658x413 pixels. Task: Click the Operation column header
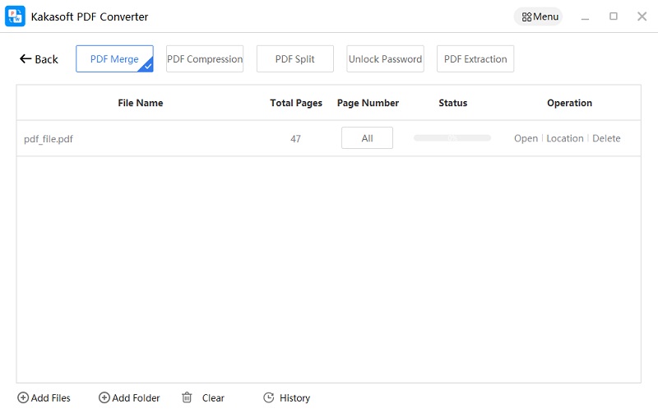click(569, 103)
